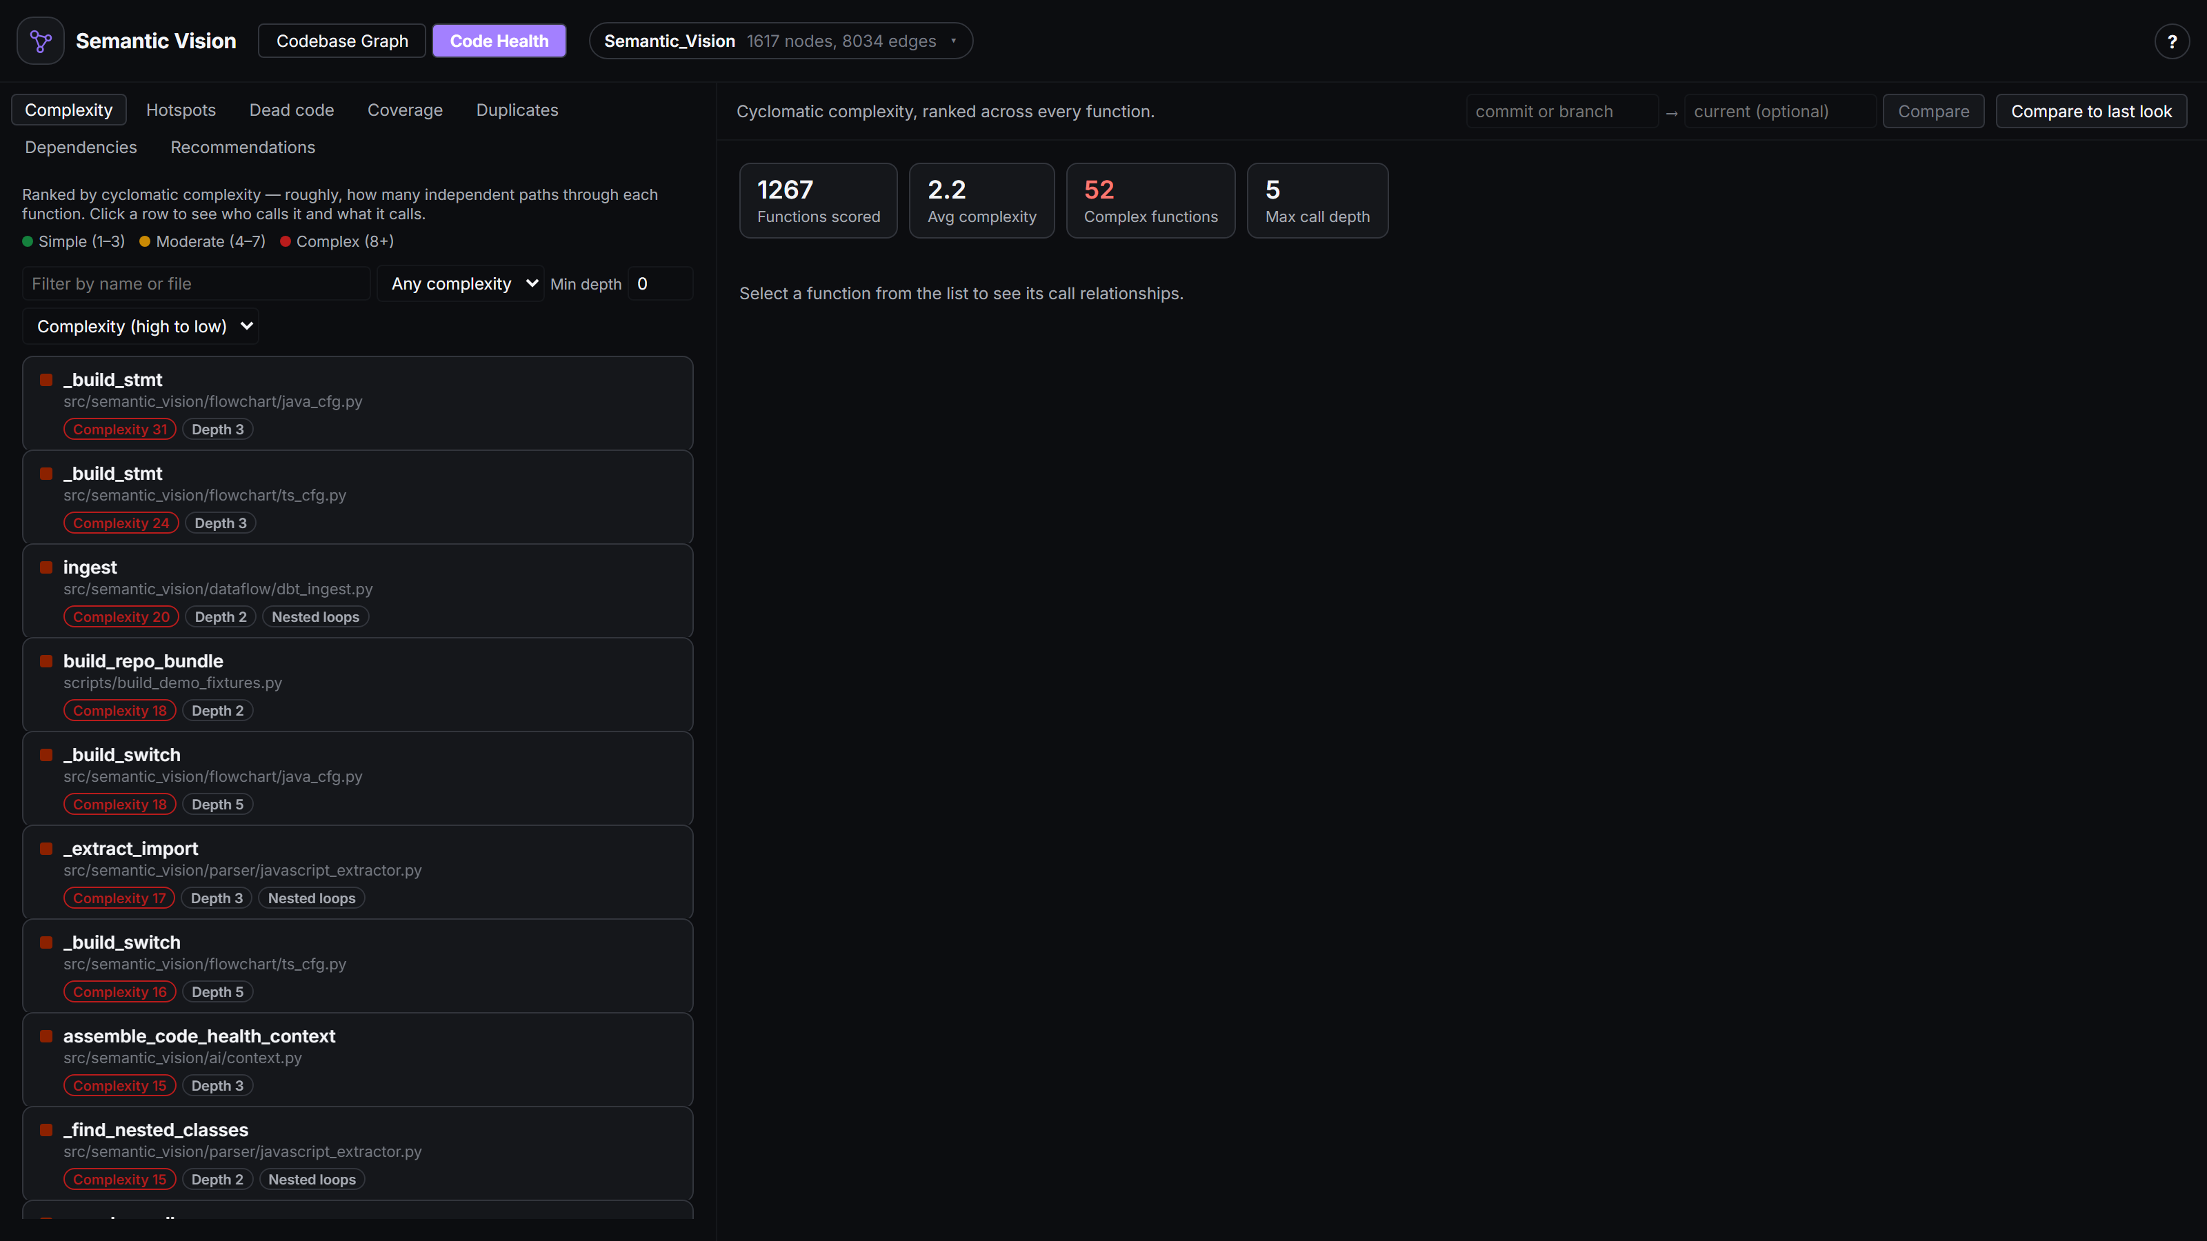Open the Dead code tab

[x=291, y=110]
